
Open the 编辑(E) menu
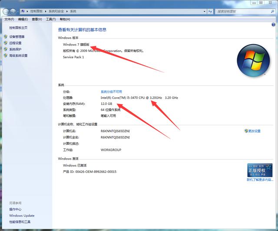pos(23,19)
